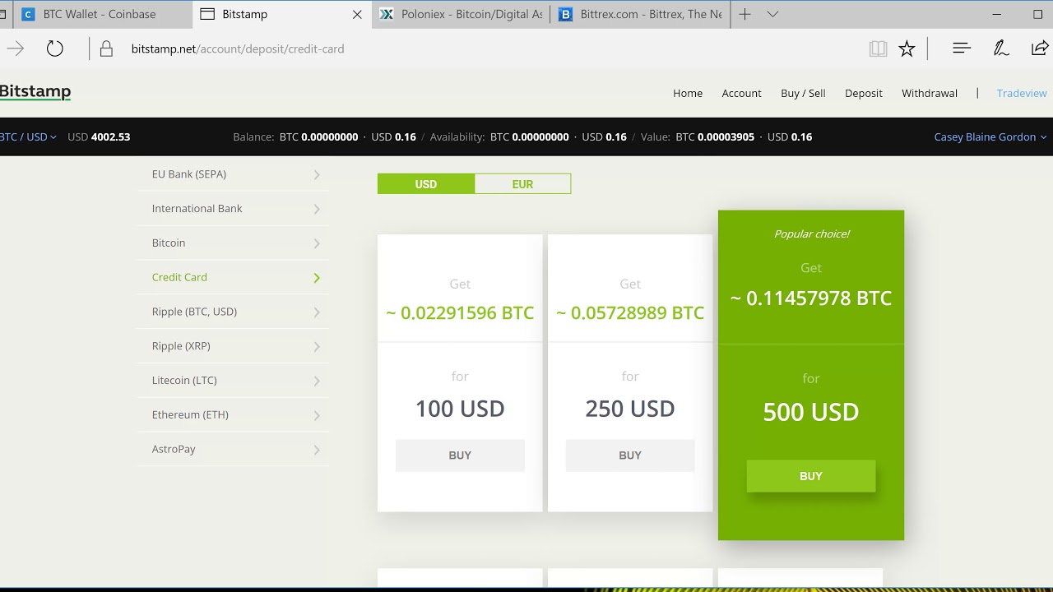Click the share icon in toolbar
This screenshot has height=592, width=1053.
tap(1040, 49)
